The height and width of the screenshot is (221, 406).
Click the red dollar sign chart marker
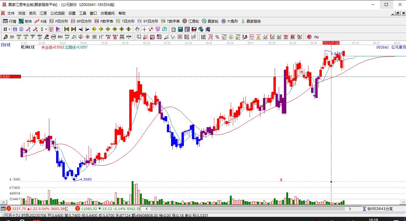click(281, 180)
